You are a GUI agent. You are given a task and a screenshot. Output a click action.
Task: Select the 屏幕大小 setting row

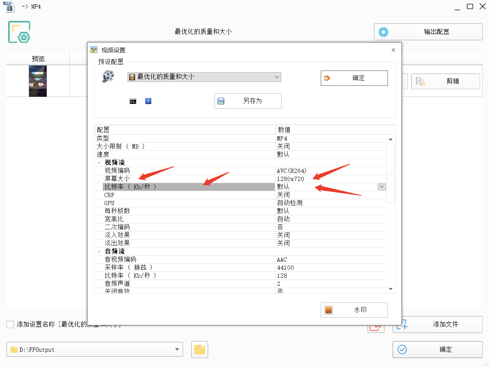click(x=240, y=179)
